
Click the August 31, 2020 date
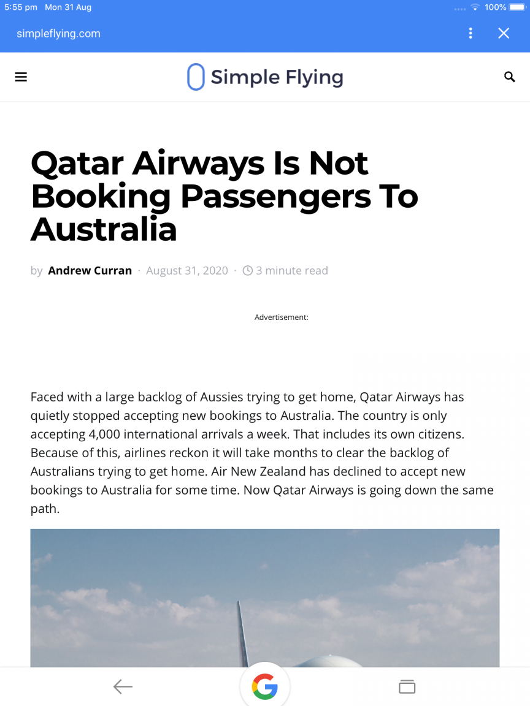(187, 271)
